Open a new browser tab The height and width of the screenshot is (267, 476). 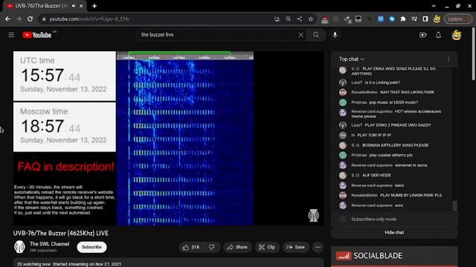pyautogui.click(x=94, y=6)
